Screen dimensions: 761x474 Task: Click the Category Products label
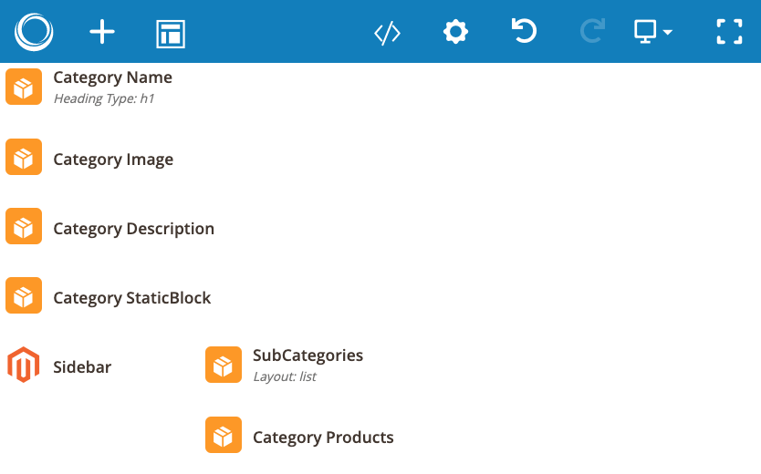pyautogui.click(x=323, y=438)
